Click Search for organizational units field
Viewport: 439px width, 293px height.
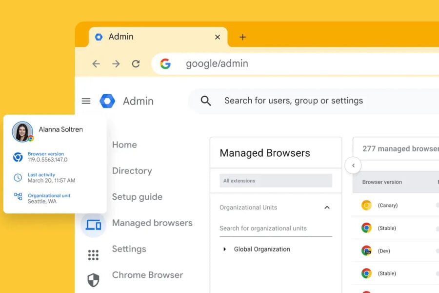pos(276,229)
